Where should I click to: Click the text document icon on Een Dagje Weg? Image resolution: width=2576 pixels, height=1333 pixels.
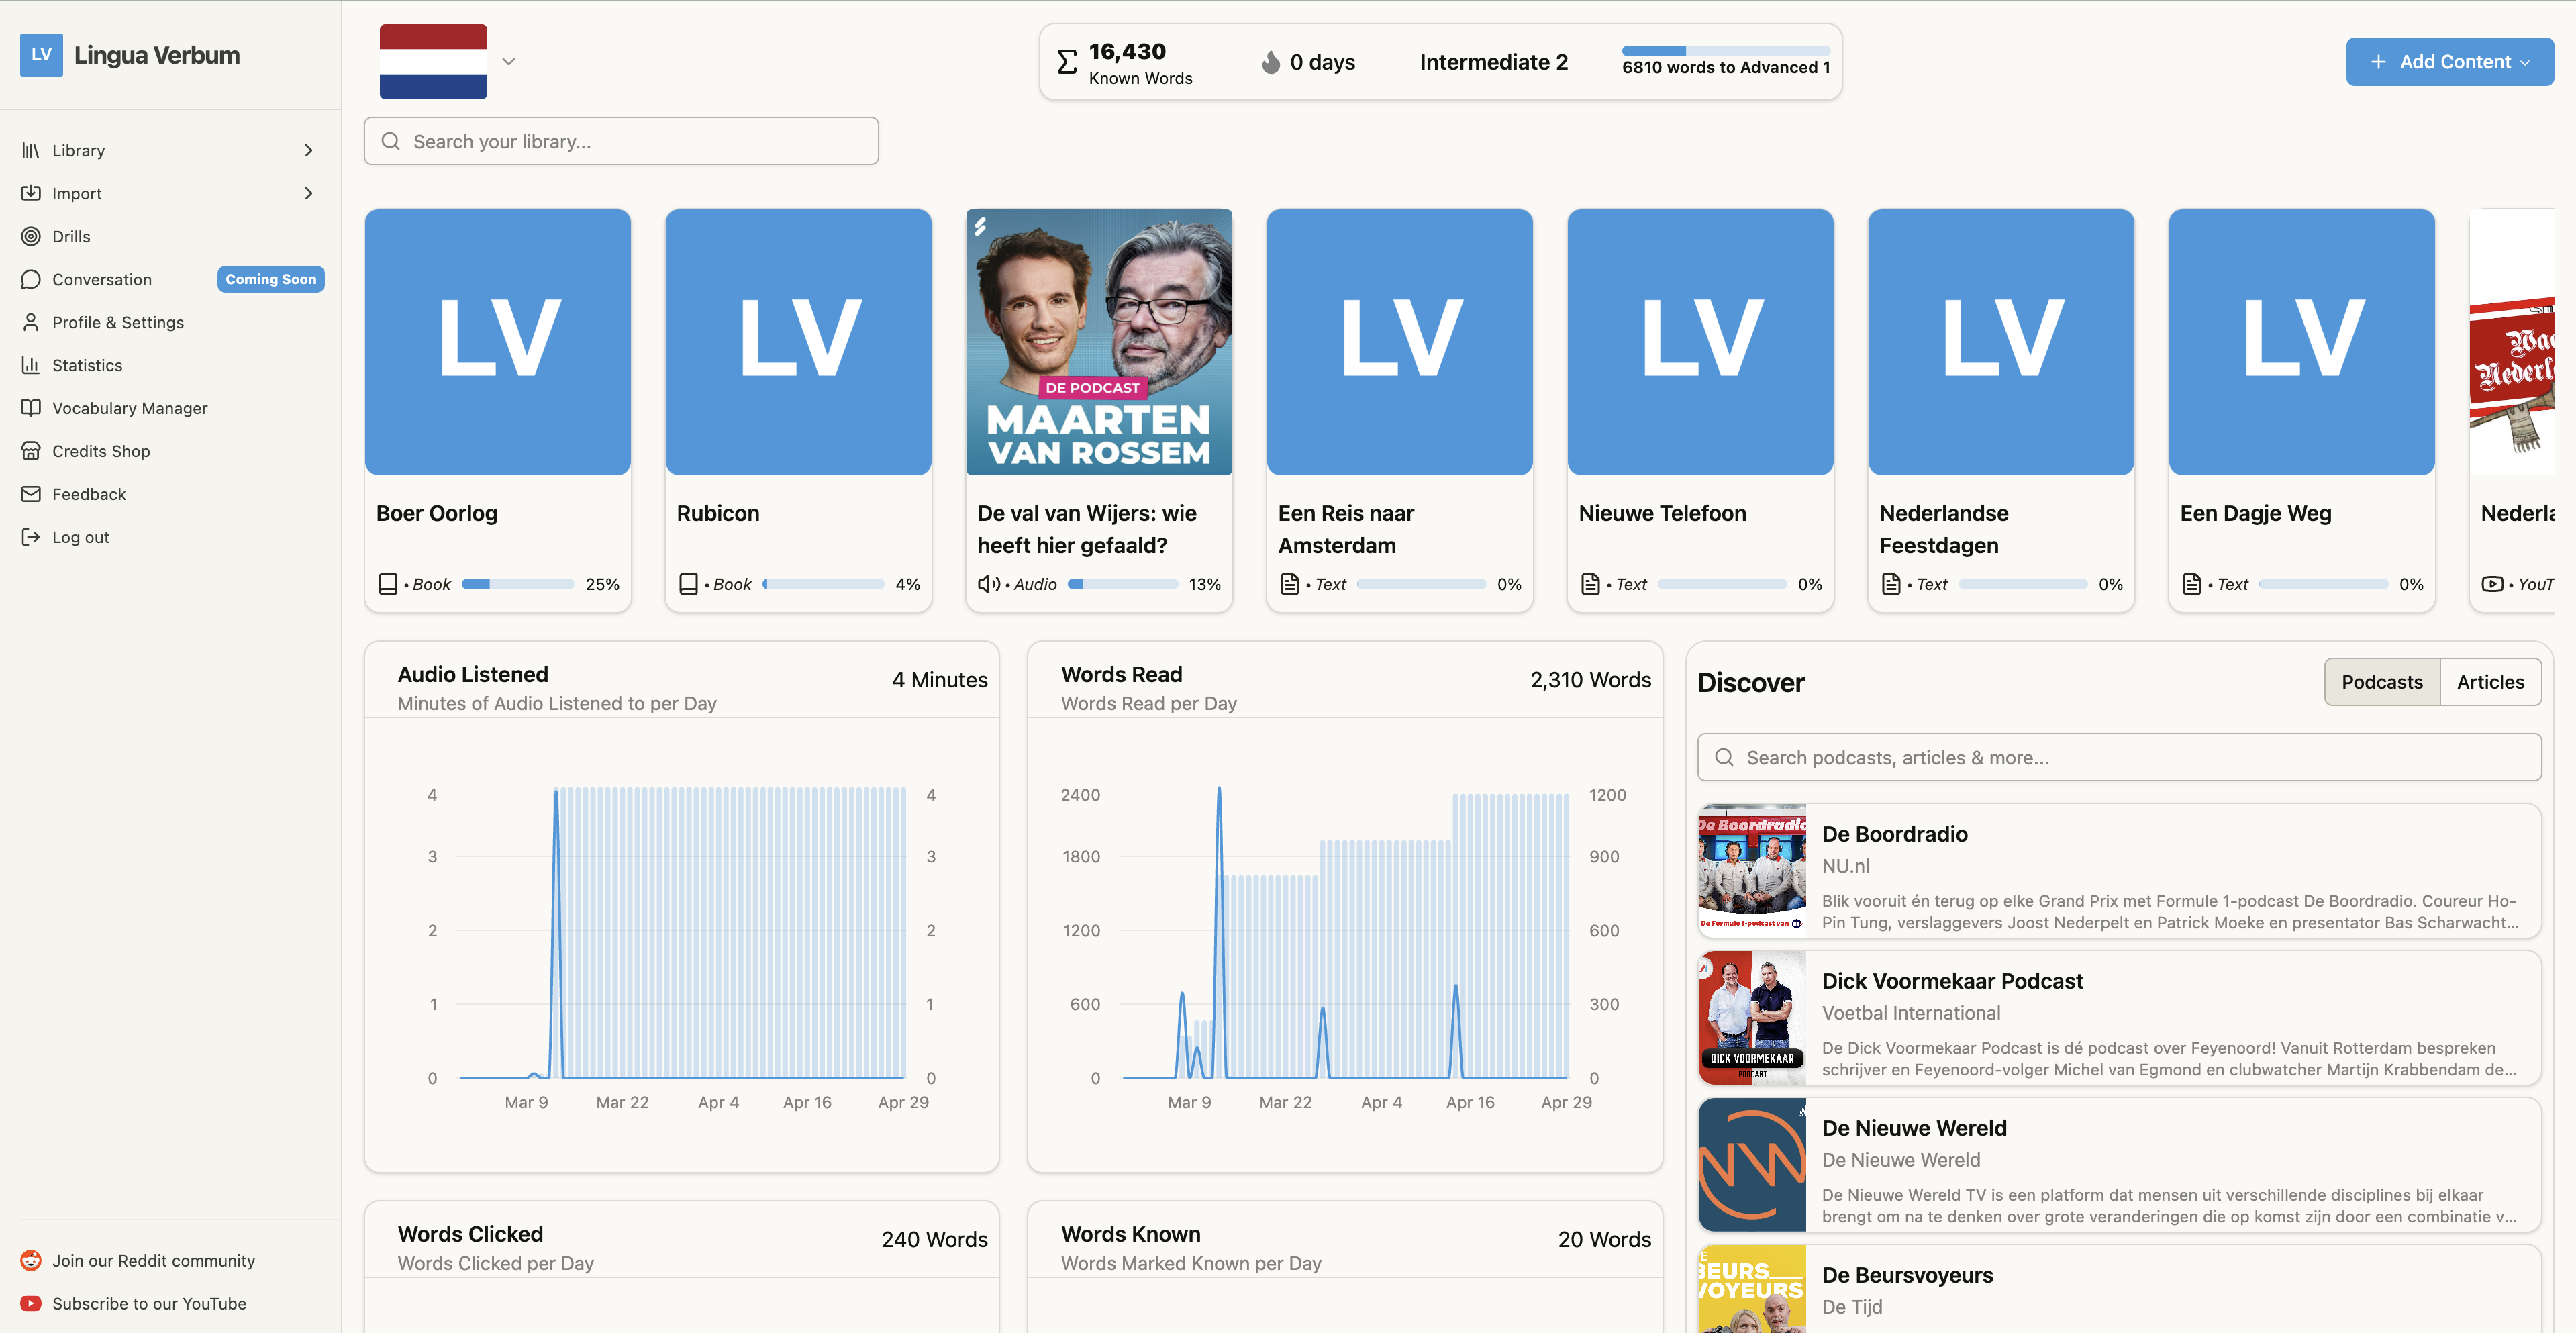pyautogui.click(x=2191, y=584)
